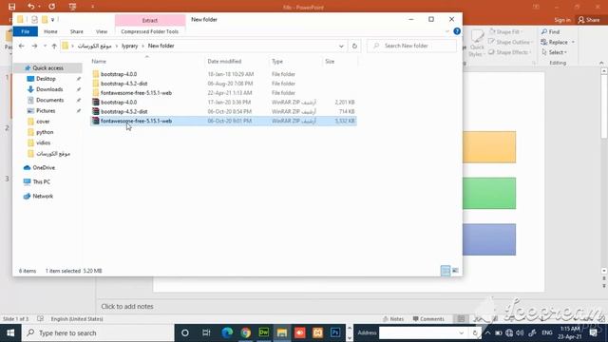
Task: Open Pictures in navigation pane
Action: [46, 111]
